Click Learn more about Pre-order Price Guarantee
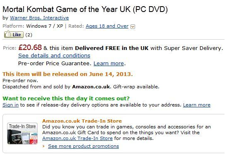Image resolution: width=227 pixels, height=154 pixels. point(109,63)
